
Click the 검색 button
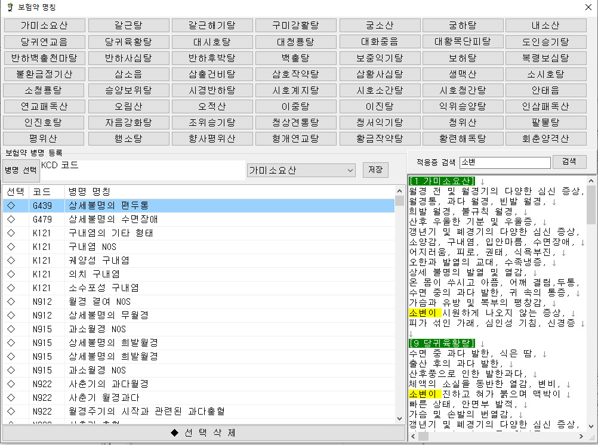coord(569,162)
